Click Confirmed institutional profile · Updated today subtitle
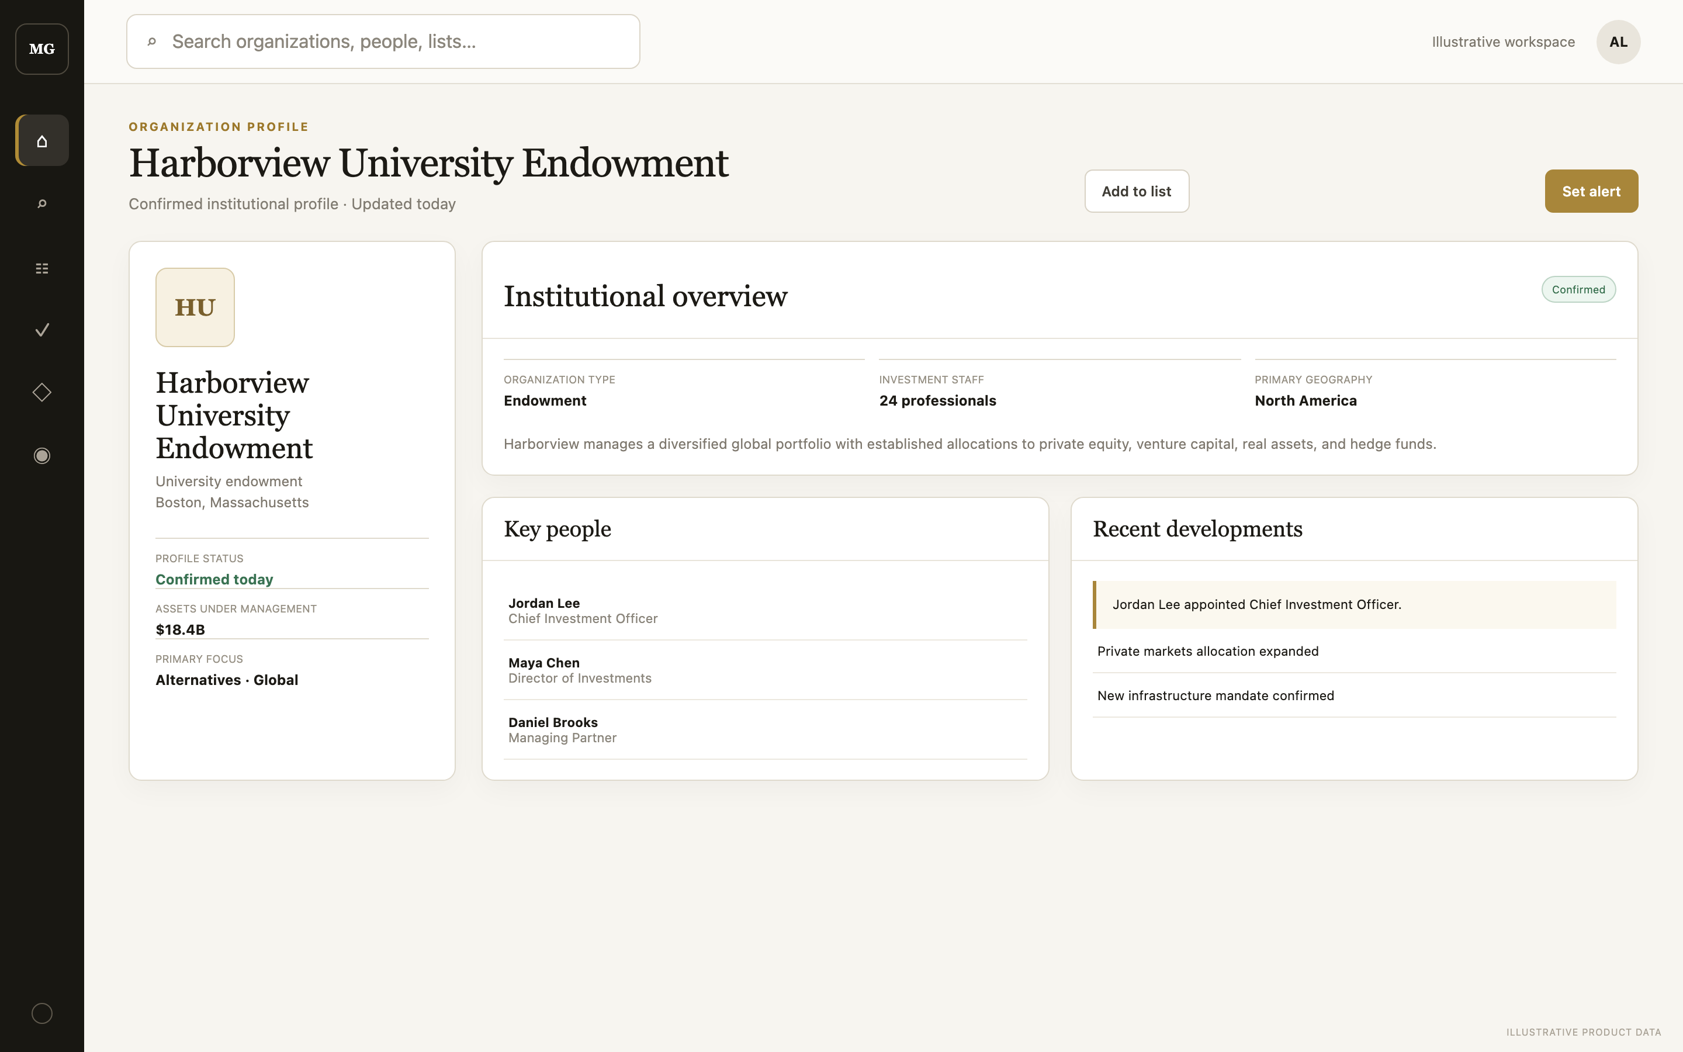 click(x=292, y=204)
